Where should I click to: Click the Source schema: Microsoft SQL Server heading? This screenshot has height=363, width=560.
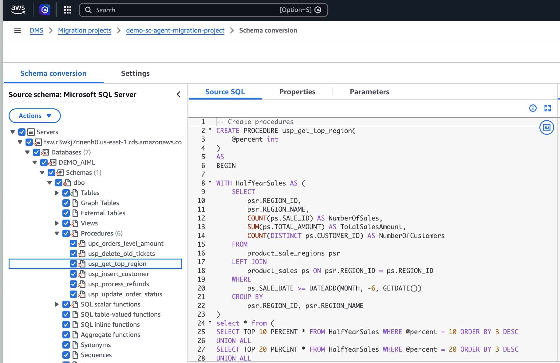73,95
